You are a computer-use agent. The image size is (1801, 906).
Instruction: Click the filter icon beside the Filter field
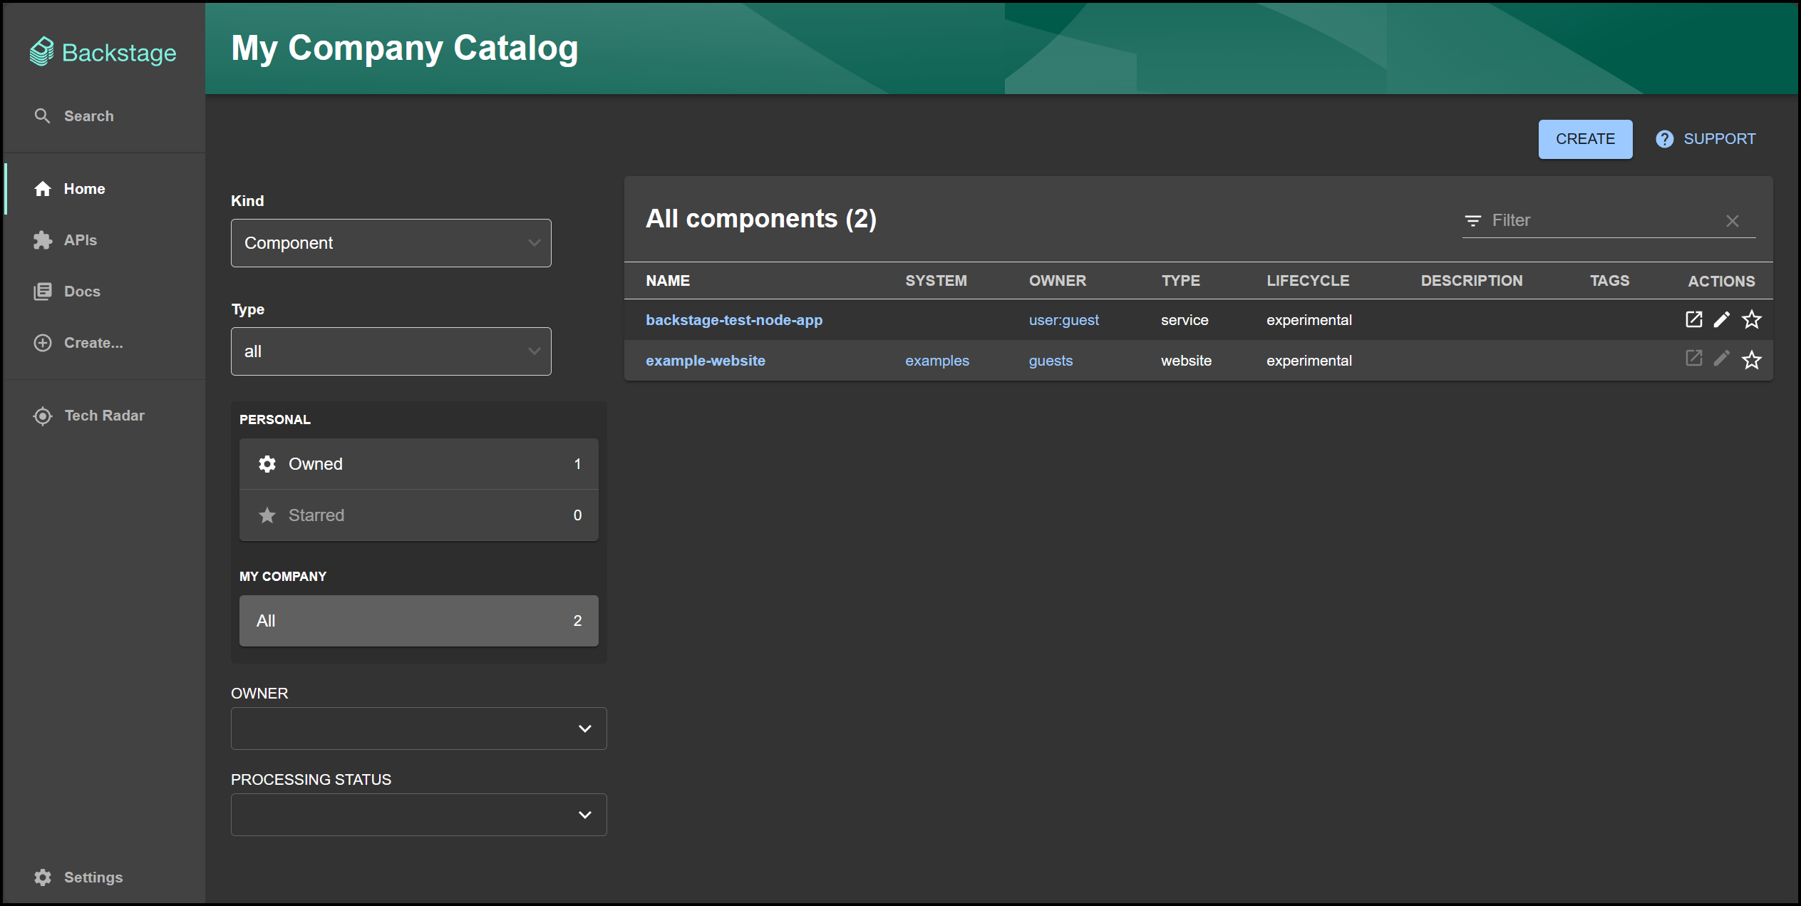point(1472,220)
